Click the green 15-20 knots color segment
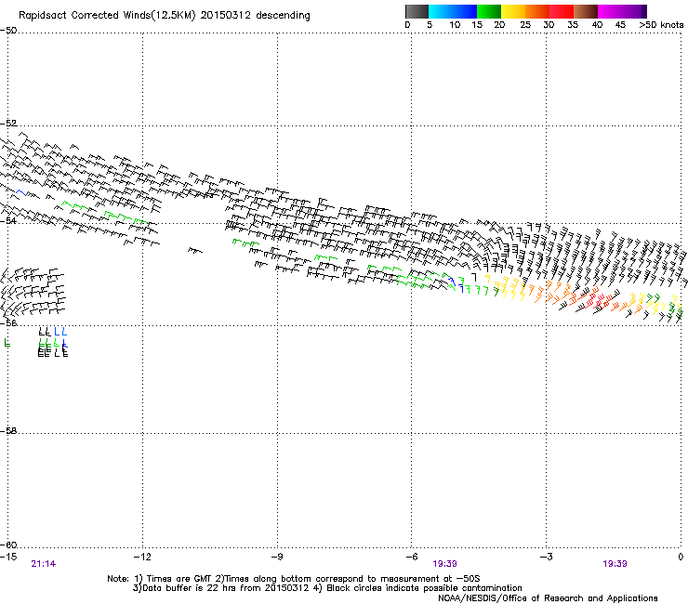Image resolution: width=688 pixels, height=604 pixels. coord(489,11)
